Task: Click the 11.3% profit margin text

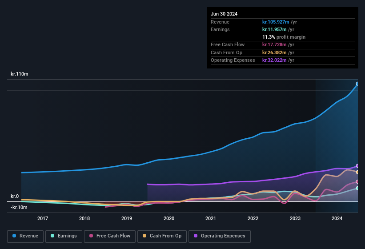Action: [284, 37]
